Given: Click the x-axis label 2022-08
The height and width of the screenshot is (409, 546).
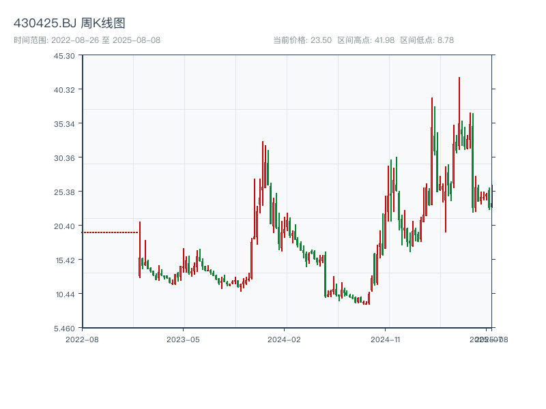Looking at the screenshot, I should pyautogui.click(x=82, y=339).
